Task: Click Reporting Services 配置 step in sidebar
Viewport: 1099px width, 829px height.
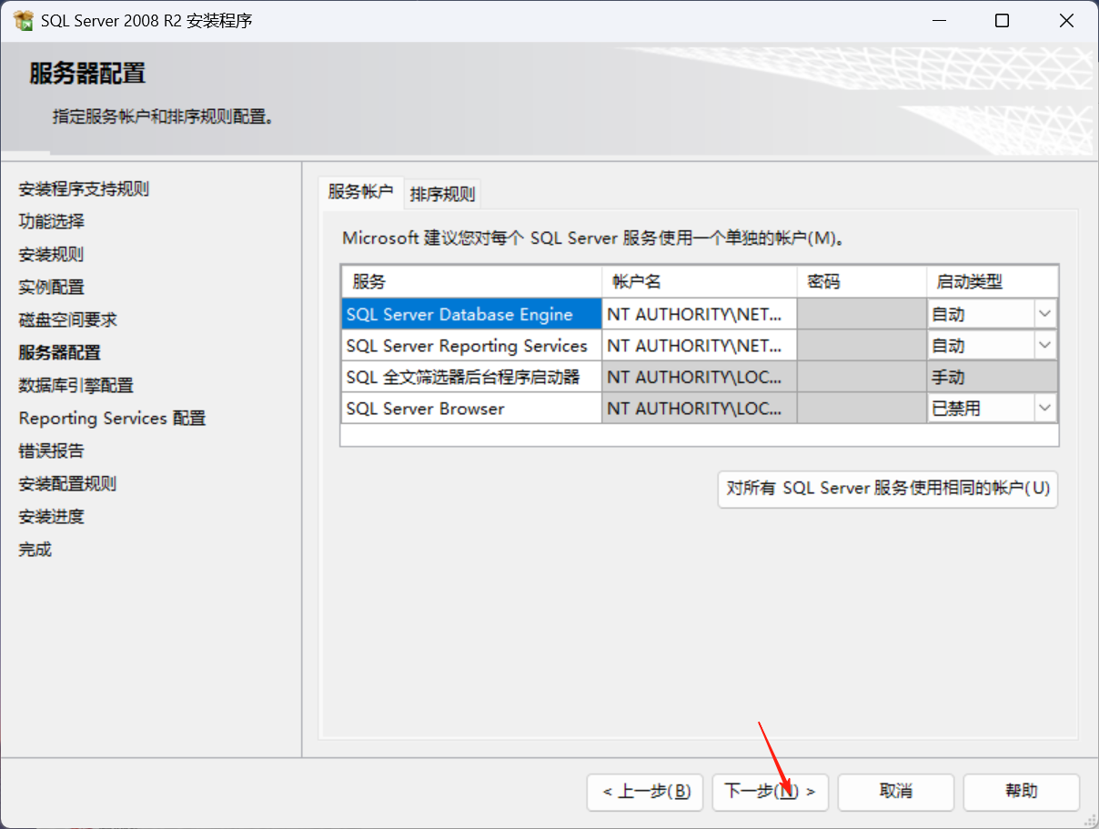Action: click(112, 419)
